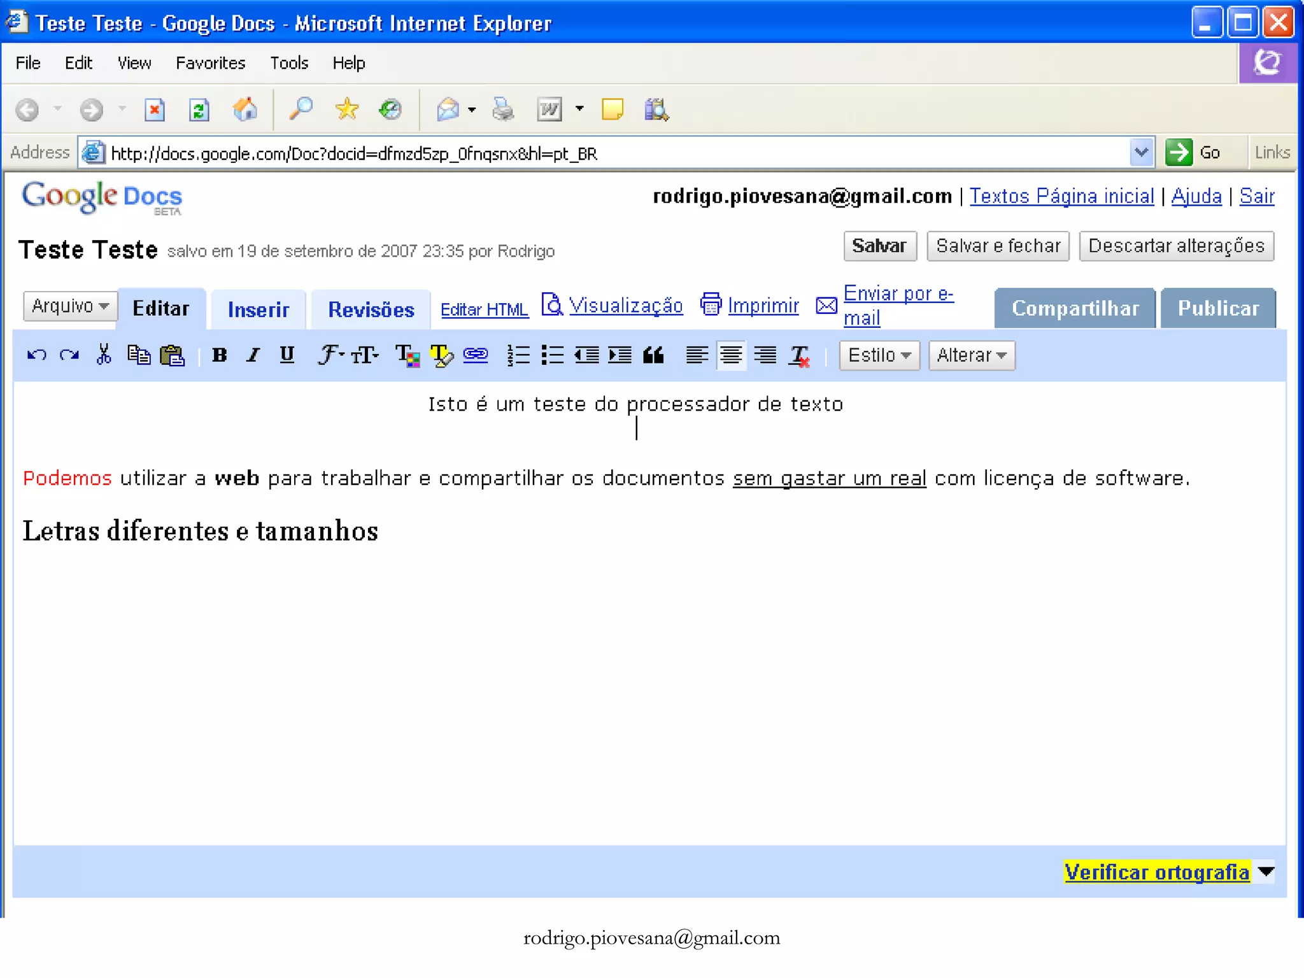Insert a hyperlink with link icon
This screenshot has height=978, width=1304.
[x=476, y=355]
